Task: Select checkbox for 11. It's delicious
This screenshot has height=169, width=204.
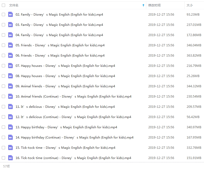Action: [4, 107]
